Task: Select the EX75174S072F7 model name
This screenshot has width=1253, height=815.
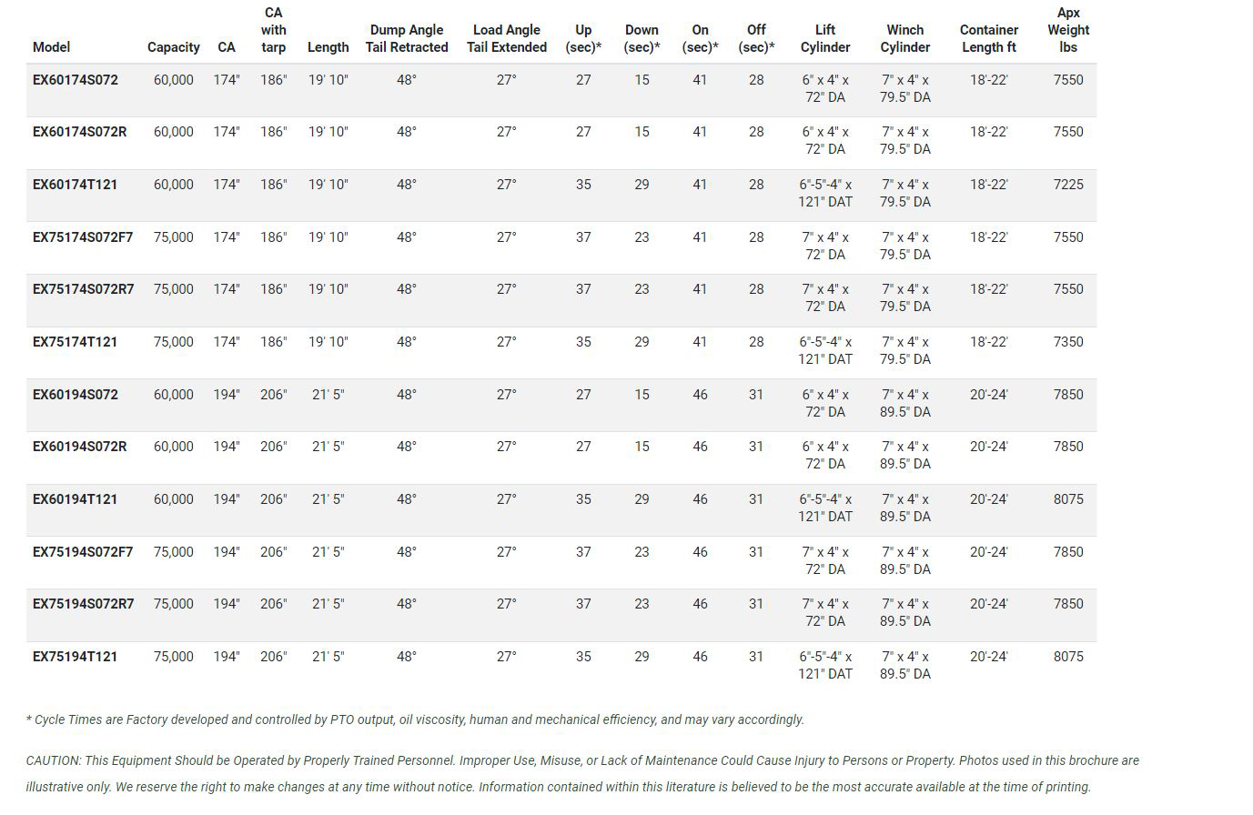Action: coord(83,237)
